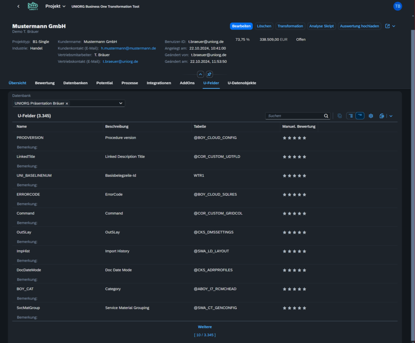
Task: Open the Potential tab
Action: point(105,83)
